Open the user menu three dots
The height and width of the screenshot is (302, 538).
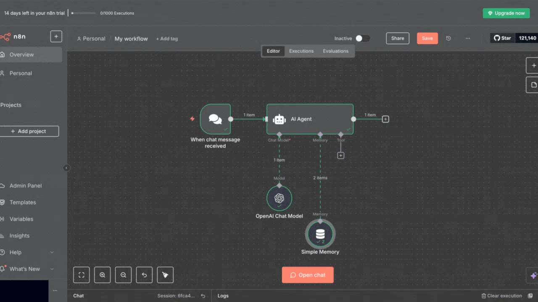point(55,291)
